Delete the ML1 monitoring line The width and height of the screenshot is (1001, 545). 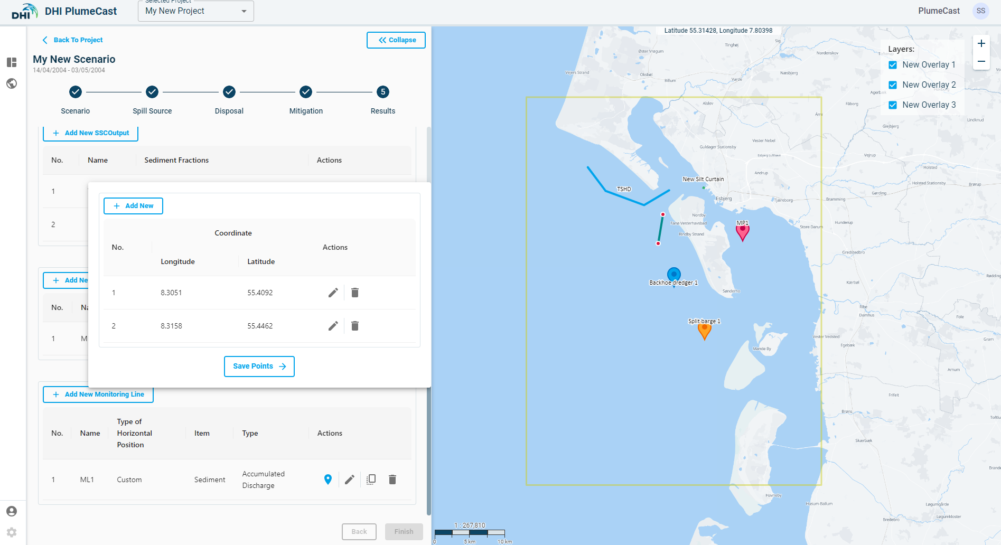(x=392, y=480)
